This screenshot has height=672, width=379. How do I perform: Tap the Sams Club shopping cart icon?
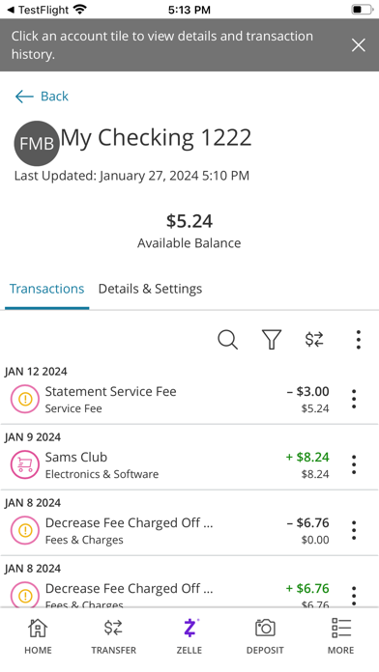25,464
